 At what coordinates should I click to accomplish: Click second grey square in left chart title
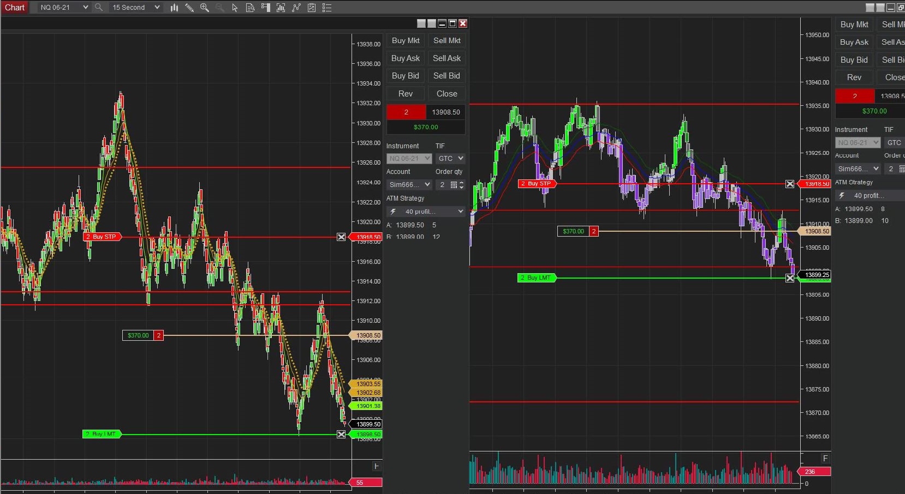[431, 23]
